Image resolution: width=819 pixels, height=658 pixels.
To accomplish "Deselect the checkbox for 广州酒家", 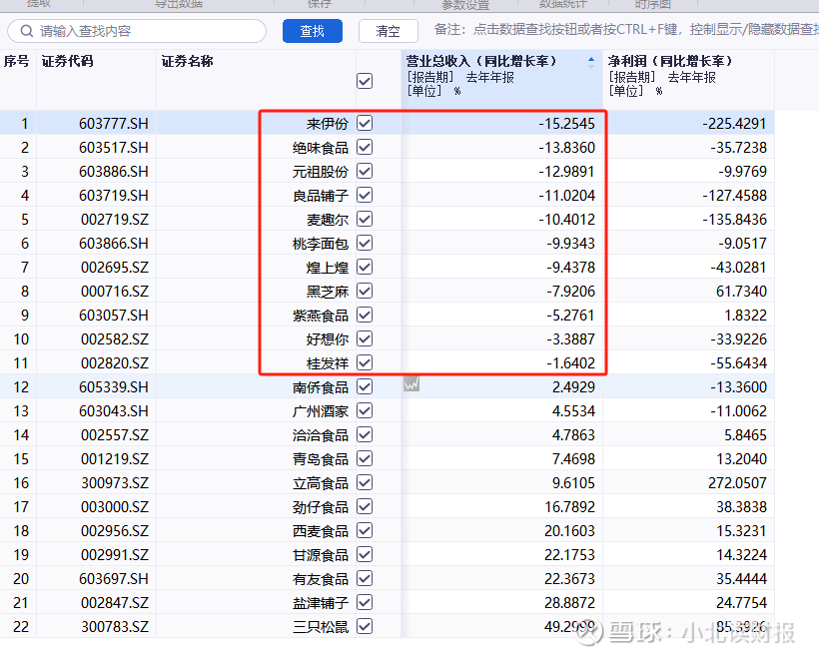I will coord(365,411).
